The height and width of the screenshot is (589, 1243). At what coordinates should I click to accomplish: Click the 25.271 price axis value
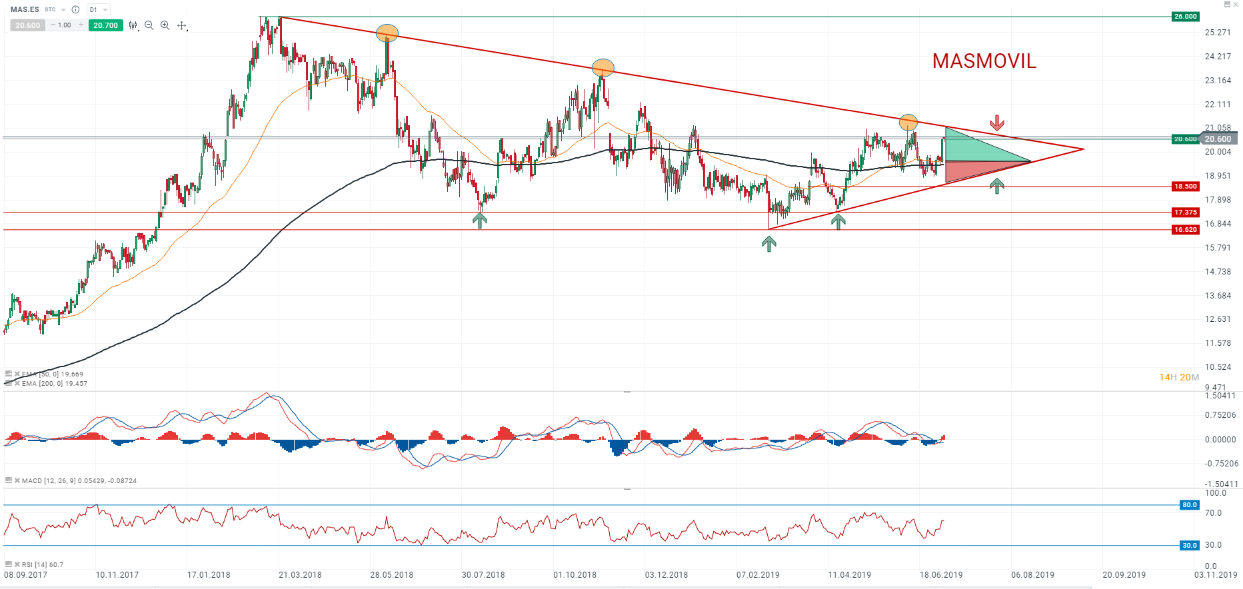[1218, 33]
